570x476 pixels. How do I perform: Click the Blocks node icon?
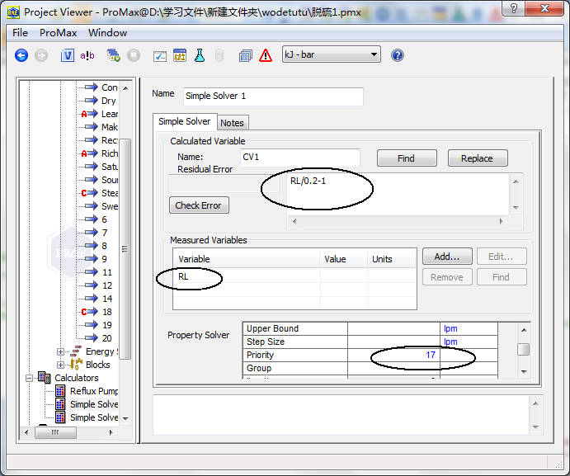point(76,364)
